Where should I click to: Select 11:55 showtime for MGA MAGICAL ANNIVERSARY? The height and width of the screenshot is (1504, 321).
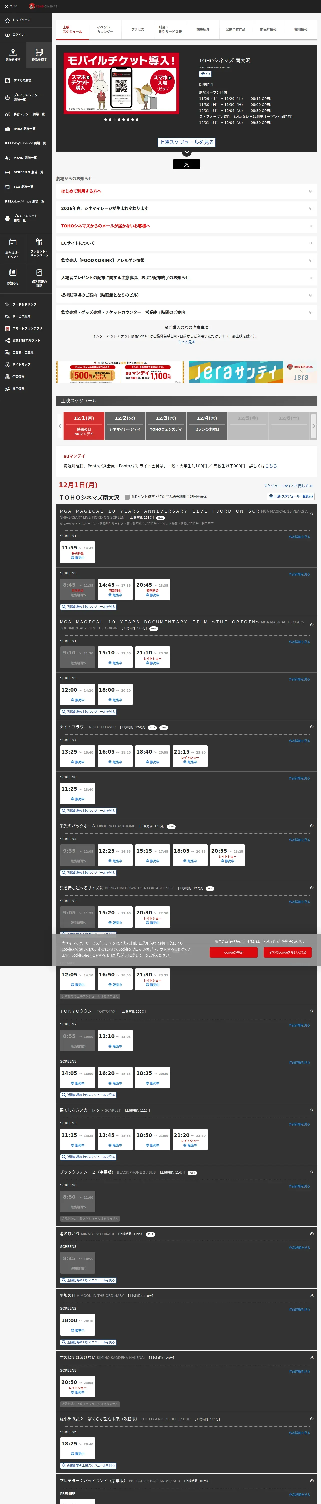pyautogui.click(x=77, y=552)
